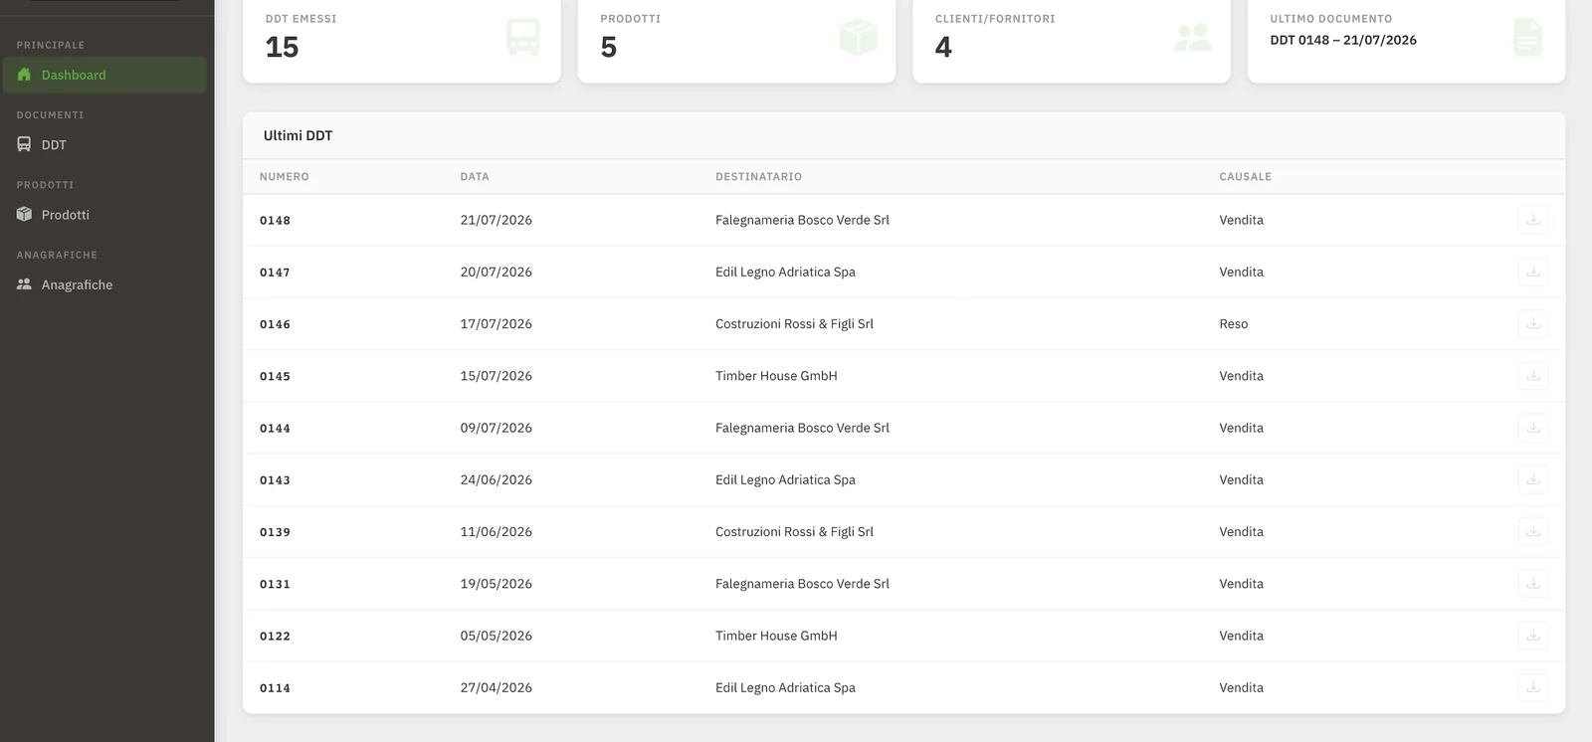Viewport: 1592px width, 742px height.
Task: Click Edil Legno Adriatica Spa in row 0147
Action: [785, 272]
